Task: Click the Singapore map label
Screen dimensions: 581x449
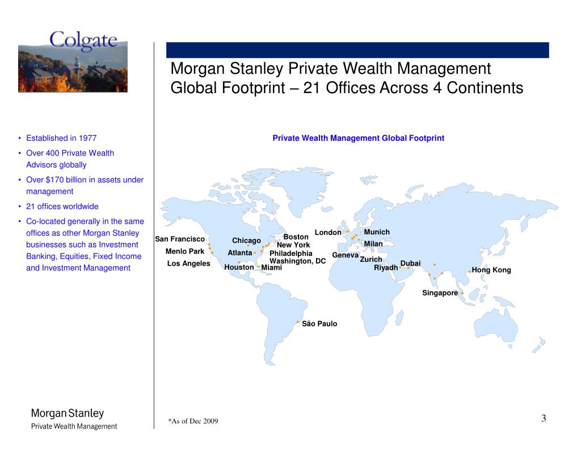Action: 440,293
